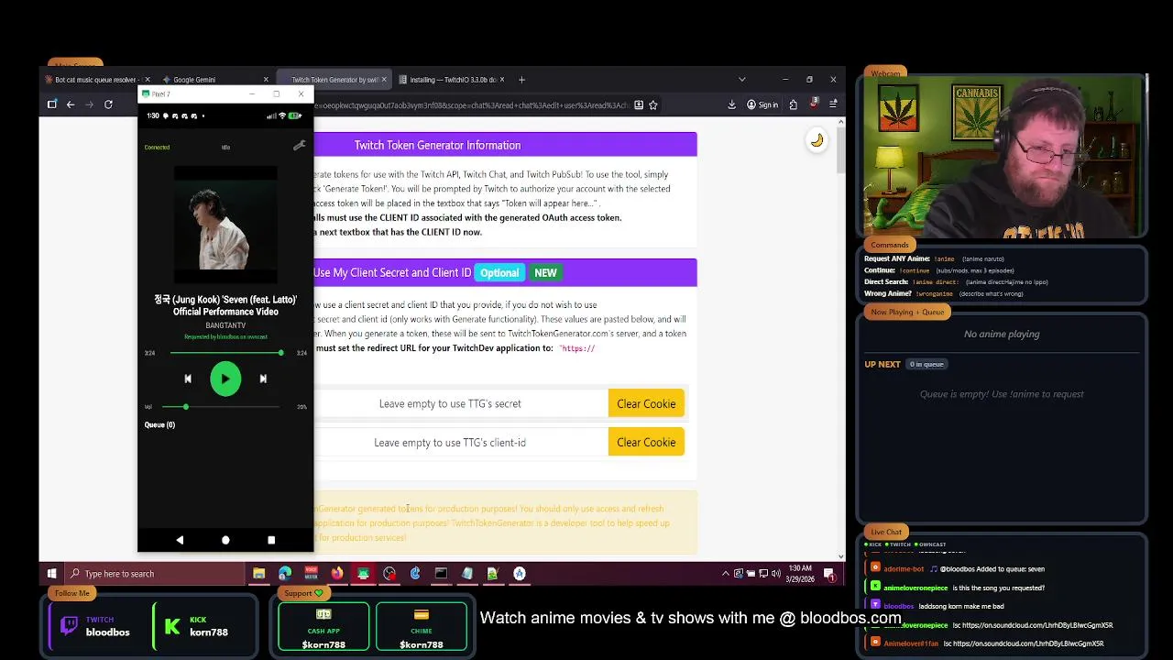Screen dimensions: 1173x660
Task: Expand the browser list all tabs dropdown
Action: pos(741,80)
